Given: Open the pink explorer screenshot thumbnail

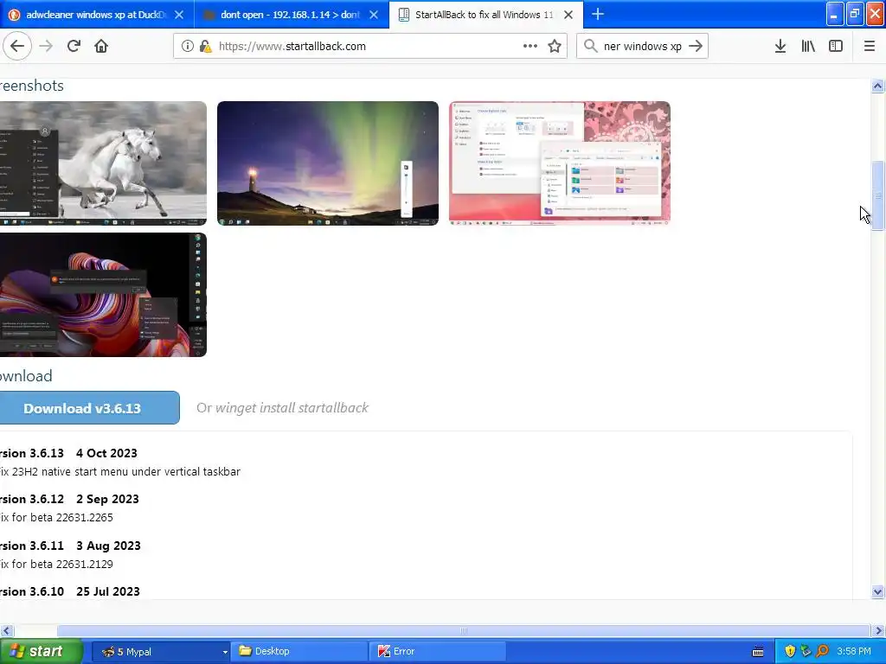Looking at the screenshot, I should tap(560, 163).
